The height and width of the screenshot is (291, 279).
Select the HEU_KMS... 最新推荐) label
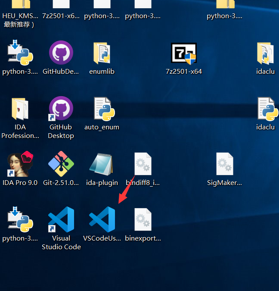click(x=20, y=20)
